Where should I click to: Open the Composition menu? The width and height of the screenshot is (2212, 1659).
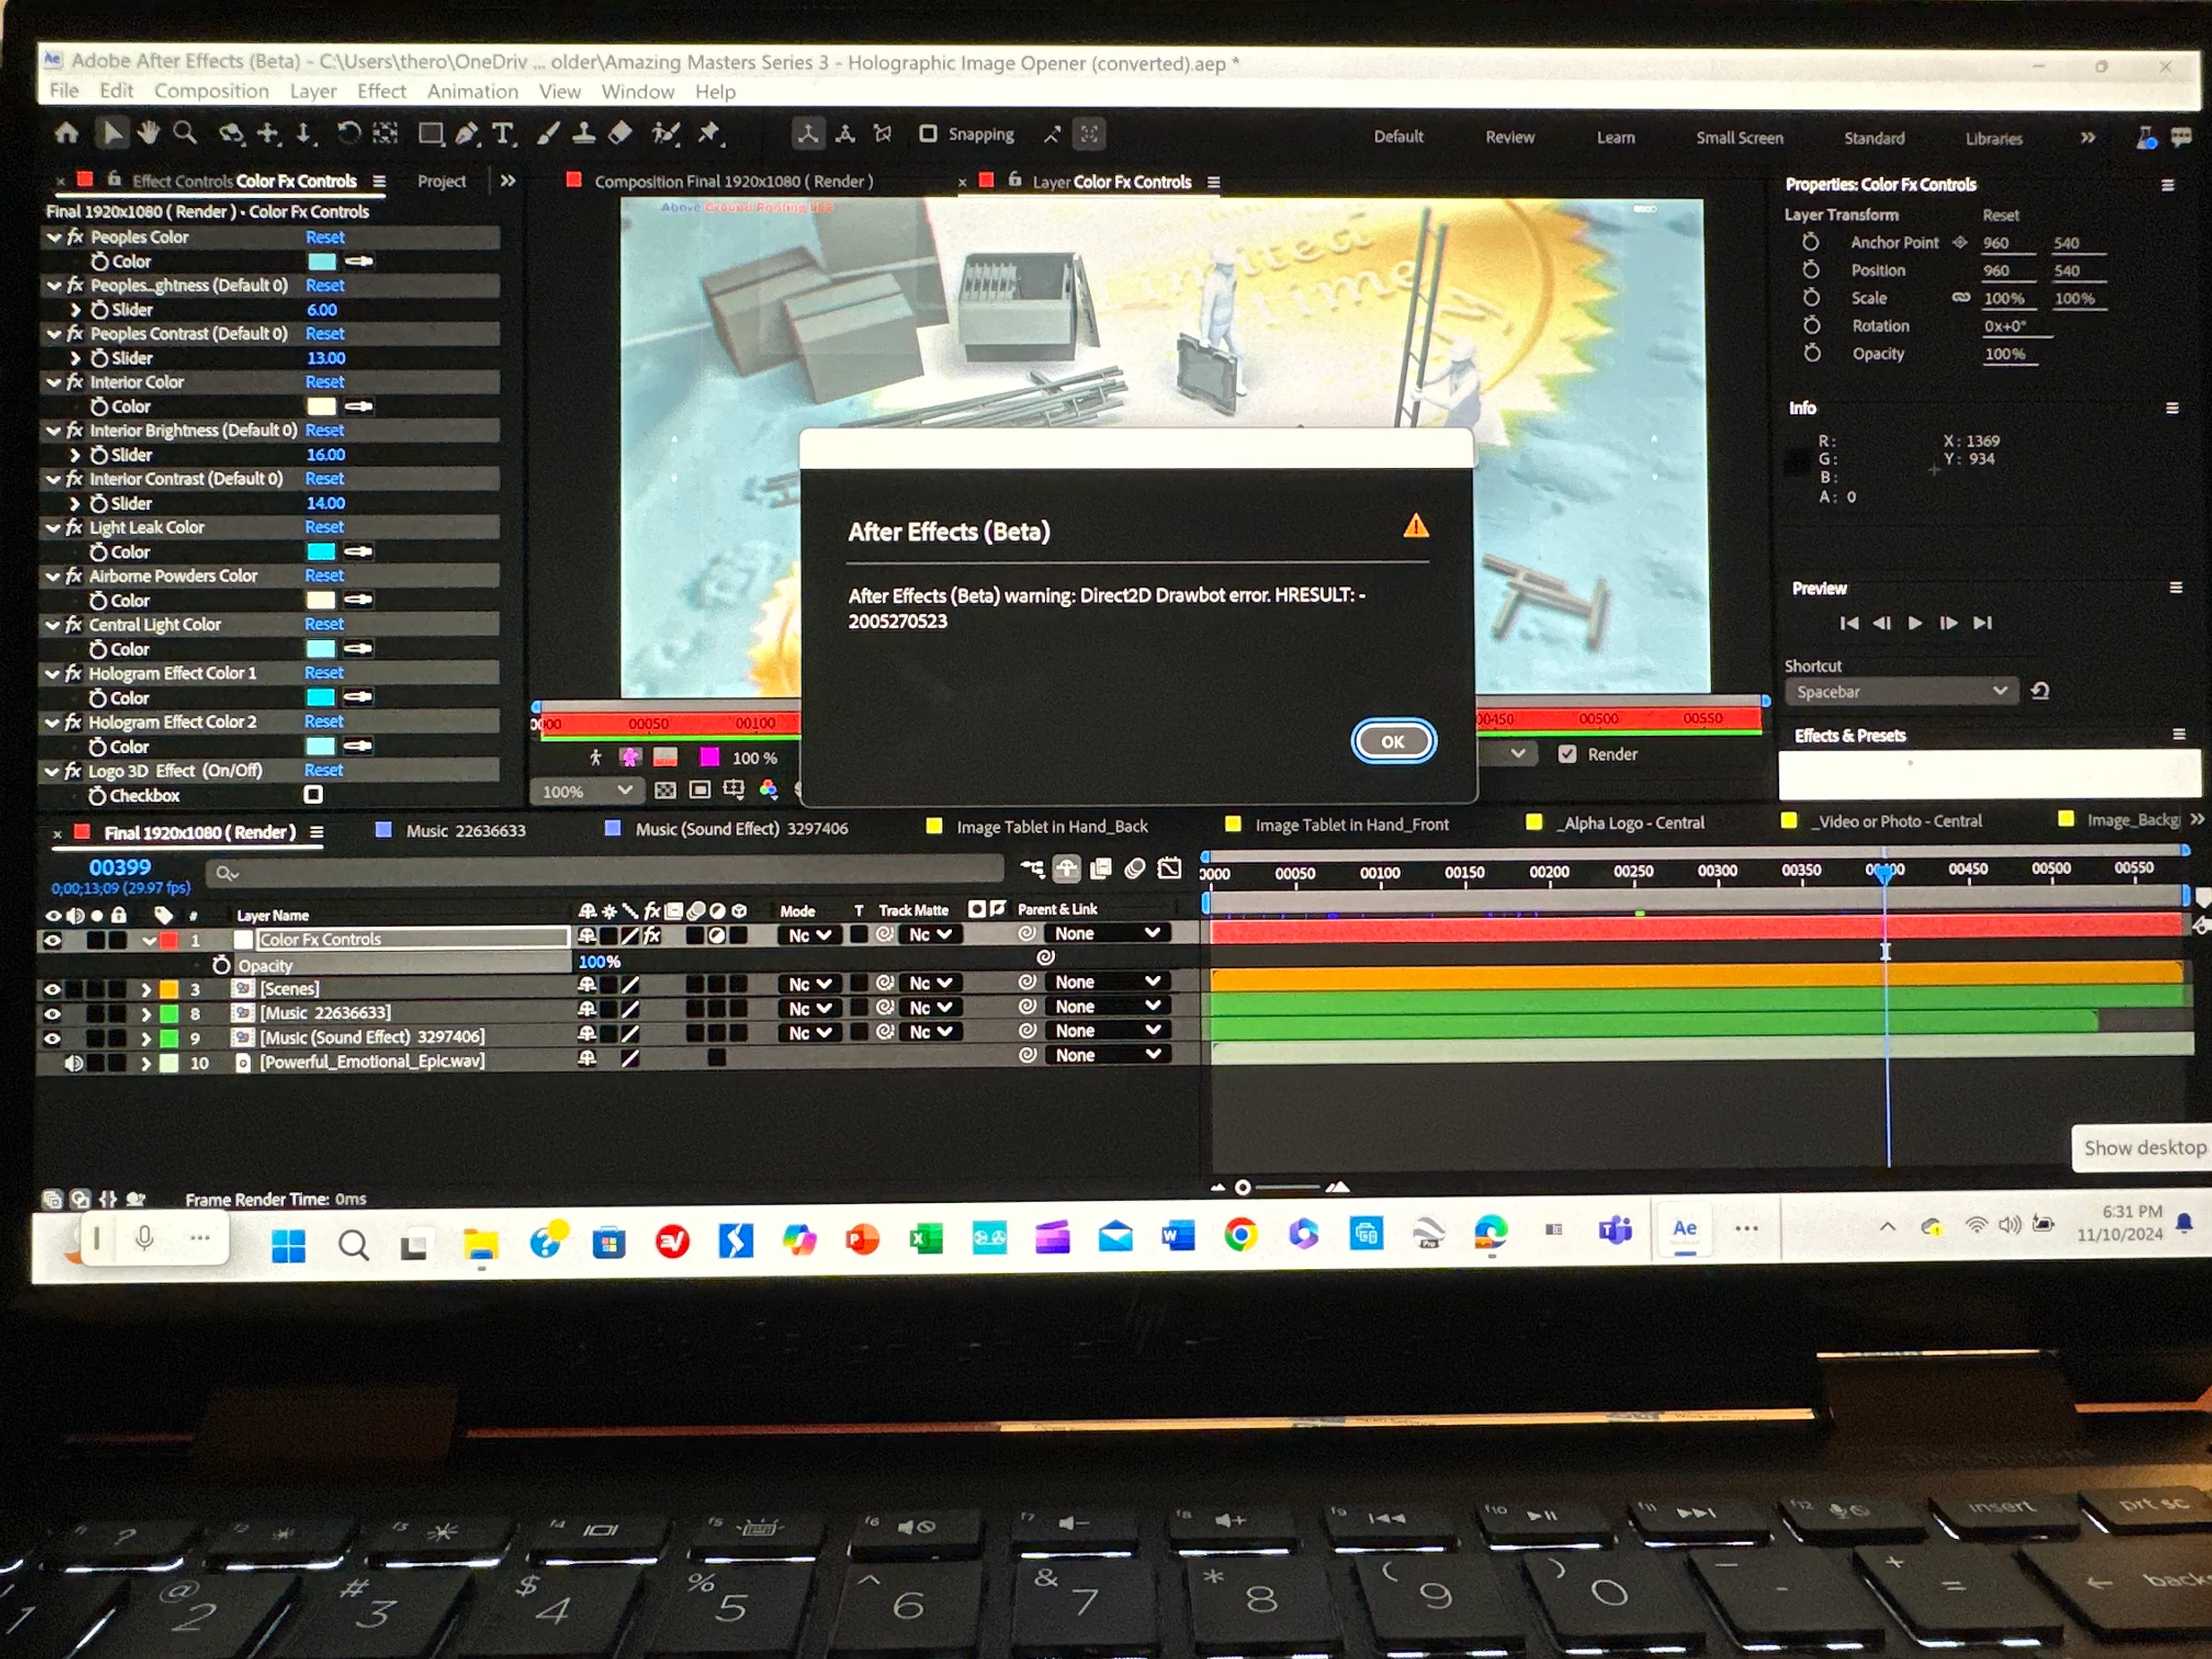coord(211,91)
